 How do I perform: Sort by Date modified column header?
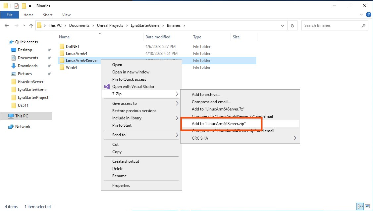click(158, 37)
